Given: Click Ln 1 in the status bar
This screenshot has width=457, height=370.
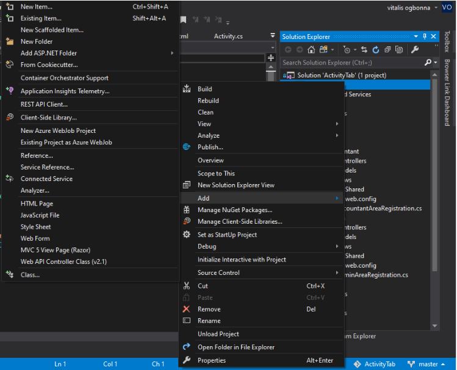Looking at the screenshot, I should tap(60, 364).
